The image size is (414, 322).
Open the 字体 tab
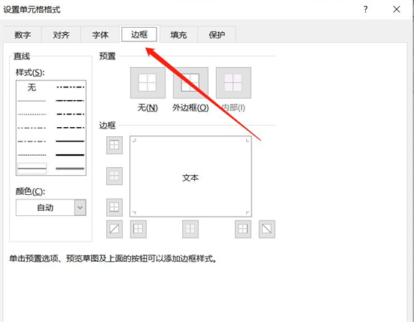pos(100,35)
